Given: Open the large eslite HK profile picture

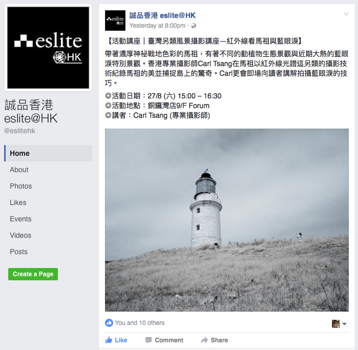Looking at the screenshot, I should (48, 48).
